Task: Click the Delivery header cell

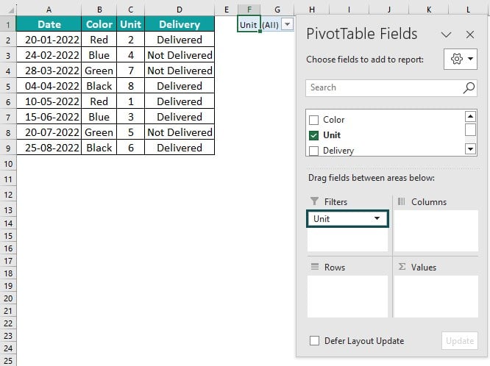Action: [x=180, y=24]
